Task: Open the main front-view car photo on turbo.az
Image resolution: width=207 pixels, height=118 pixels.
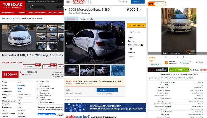Action: click(19, 37)
